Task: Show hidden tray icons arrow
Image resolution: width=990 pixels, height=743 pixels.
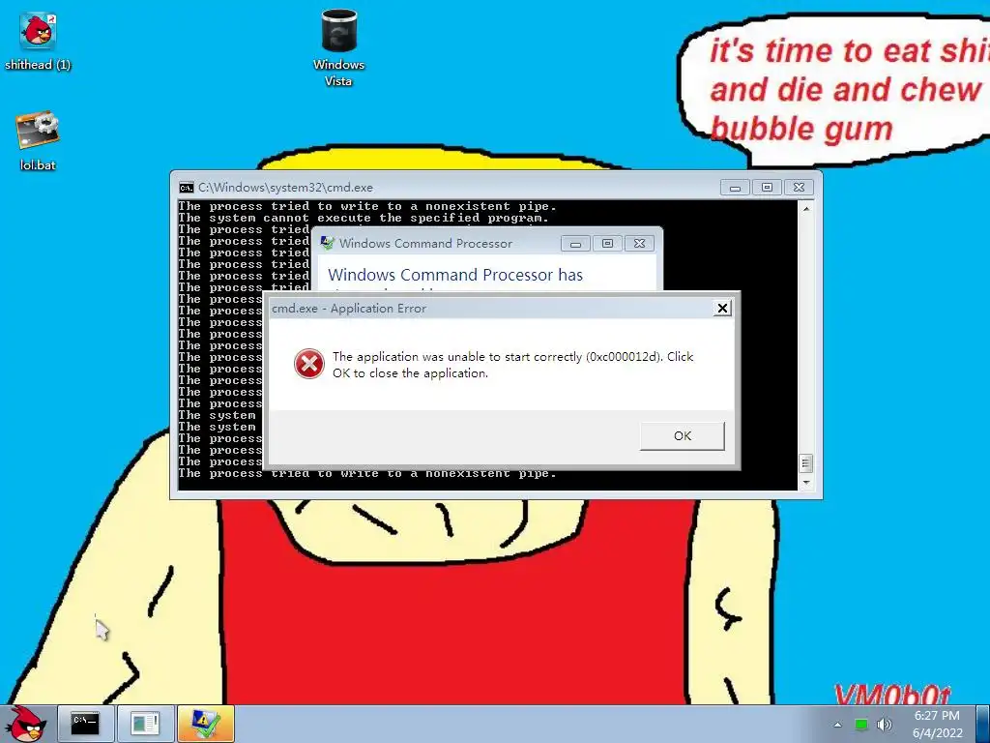Action: (x=838, y=725)
